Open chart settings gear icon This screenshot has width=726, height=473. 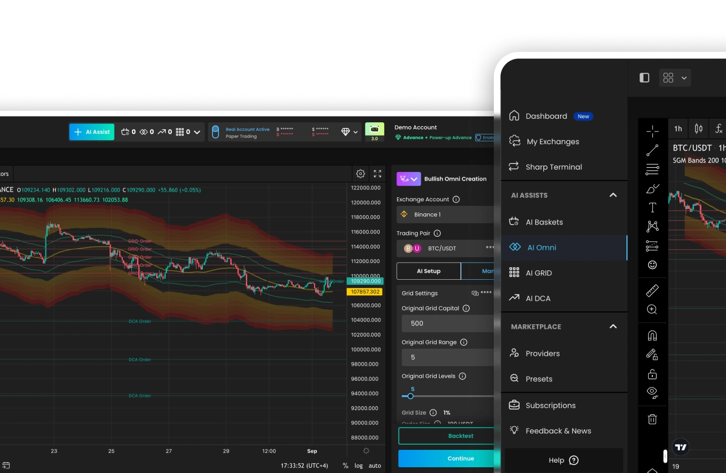pos(361,174)
